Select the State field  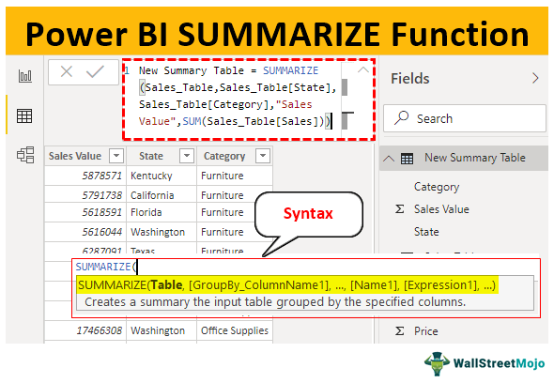(x=426, y=232)
